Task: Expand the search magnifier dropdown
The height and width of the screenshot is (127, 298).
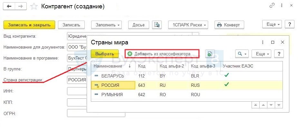Action: (x=242, y=54)
